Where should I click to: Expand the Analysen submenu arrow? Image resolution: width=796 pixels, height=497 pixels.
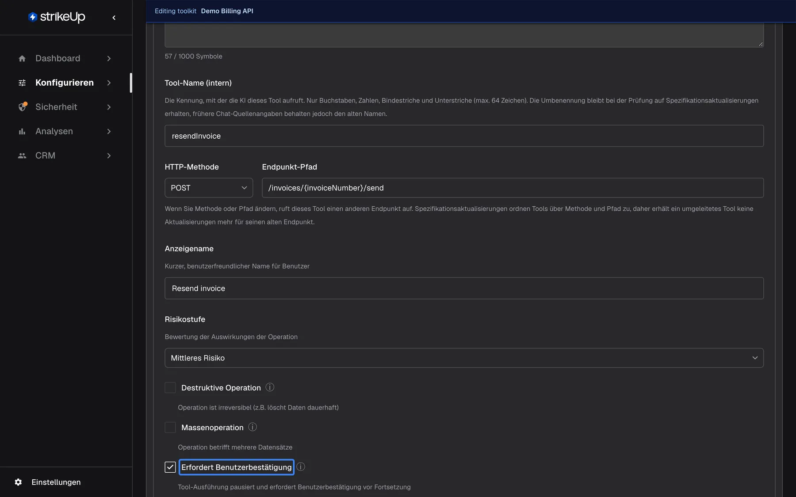coord(109,131)
